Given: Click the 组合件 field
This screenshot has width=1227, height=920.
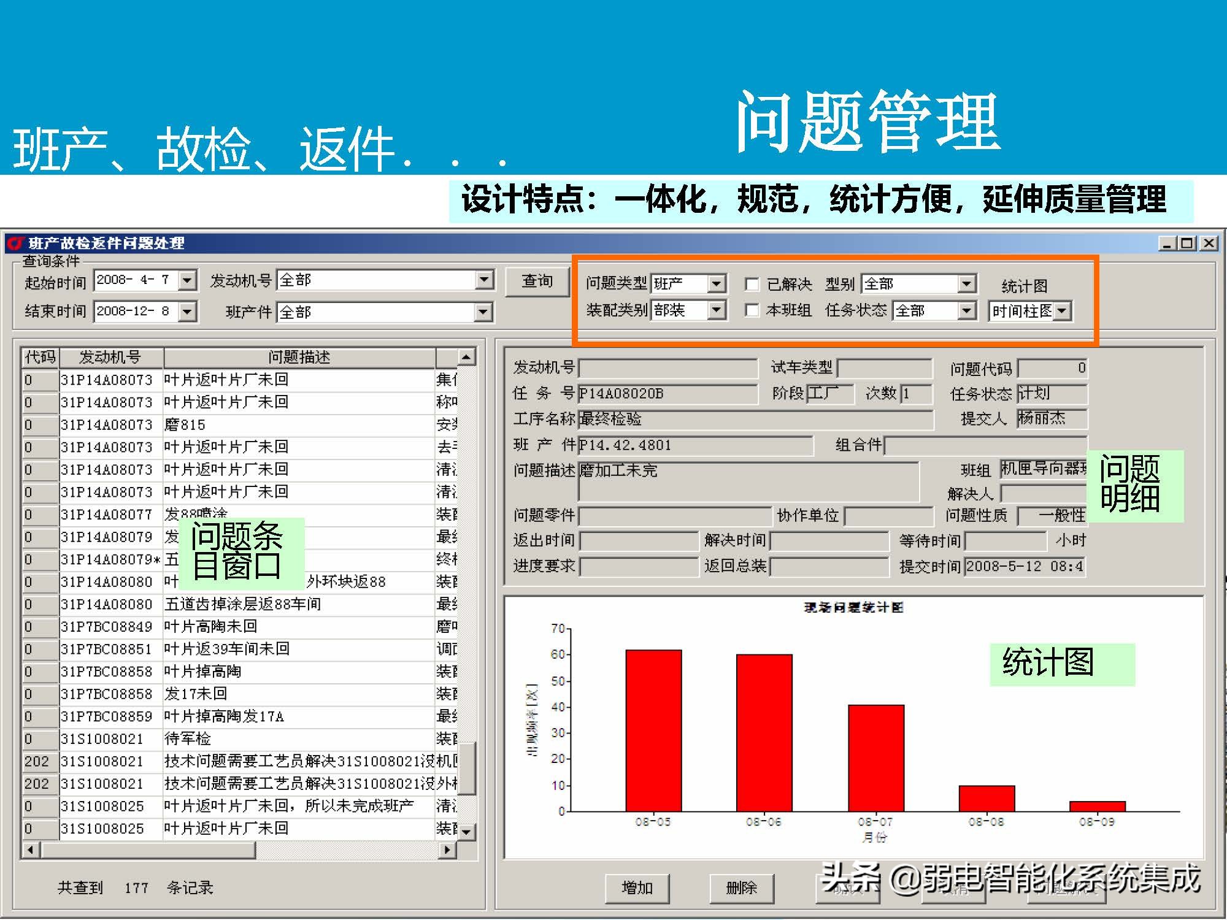Looking at the screenshot, I should 986,445.
